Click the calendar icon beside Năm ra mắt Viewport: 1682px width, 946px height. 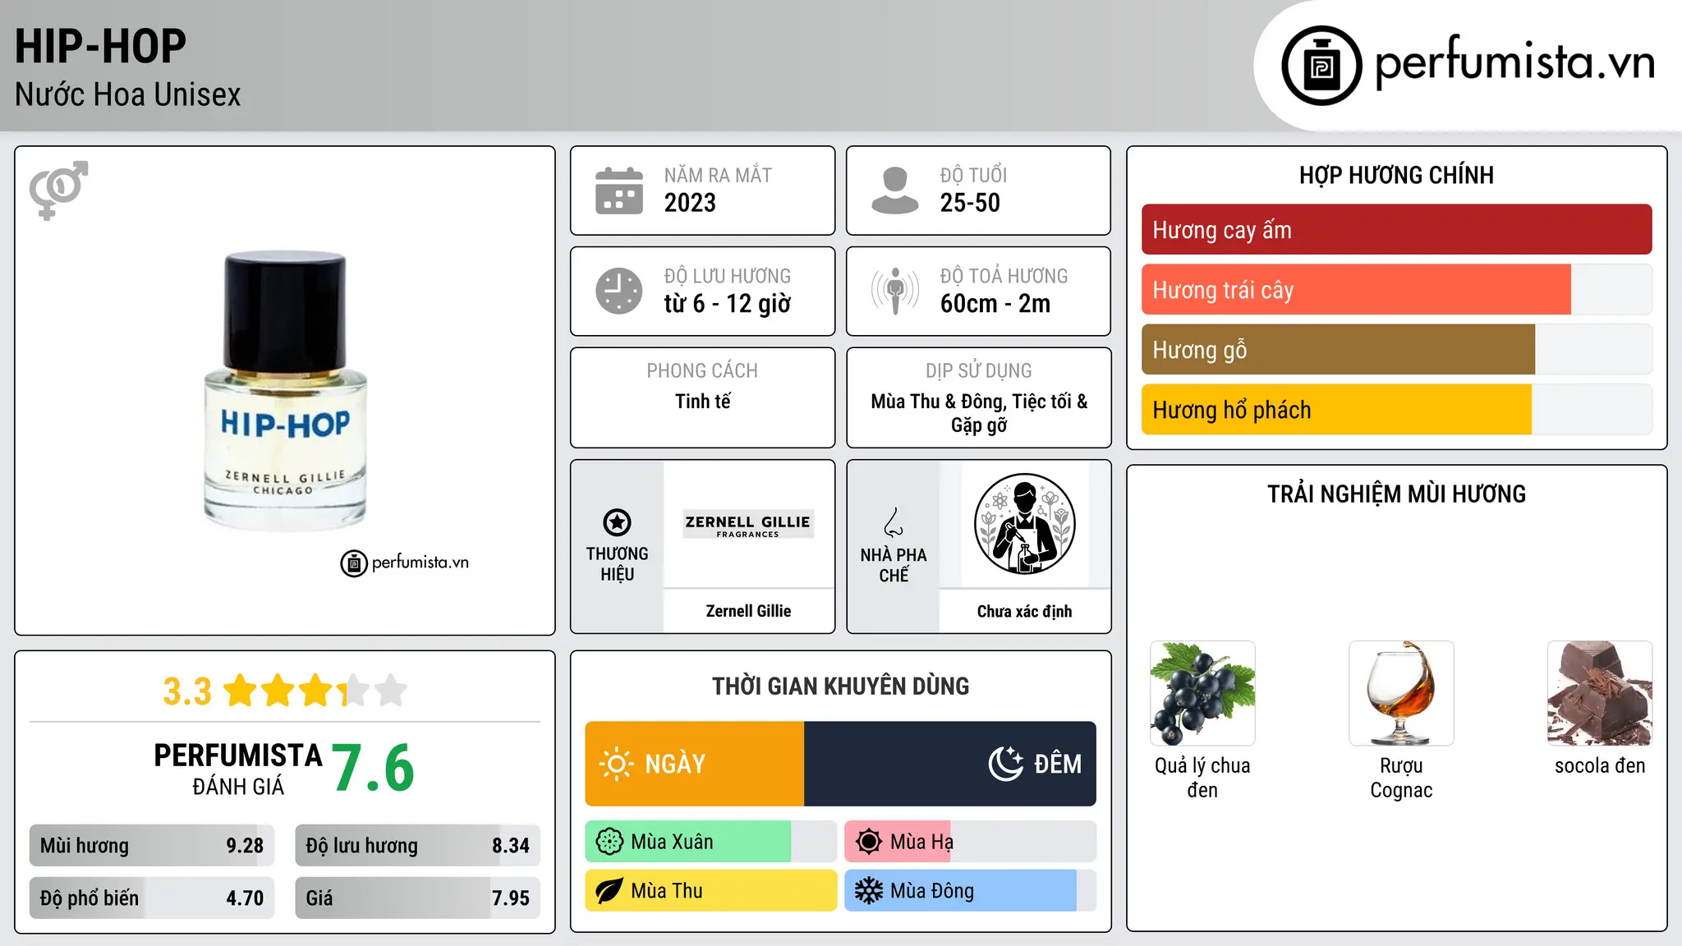click(x=619, y=191)
